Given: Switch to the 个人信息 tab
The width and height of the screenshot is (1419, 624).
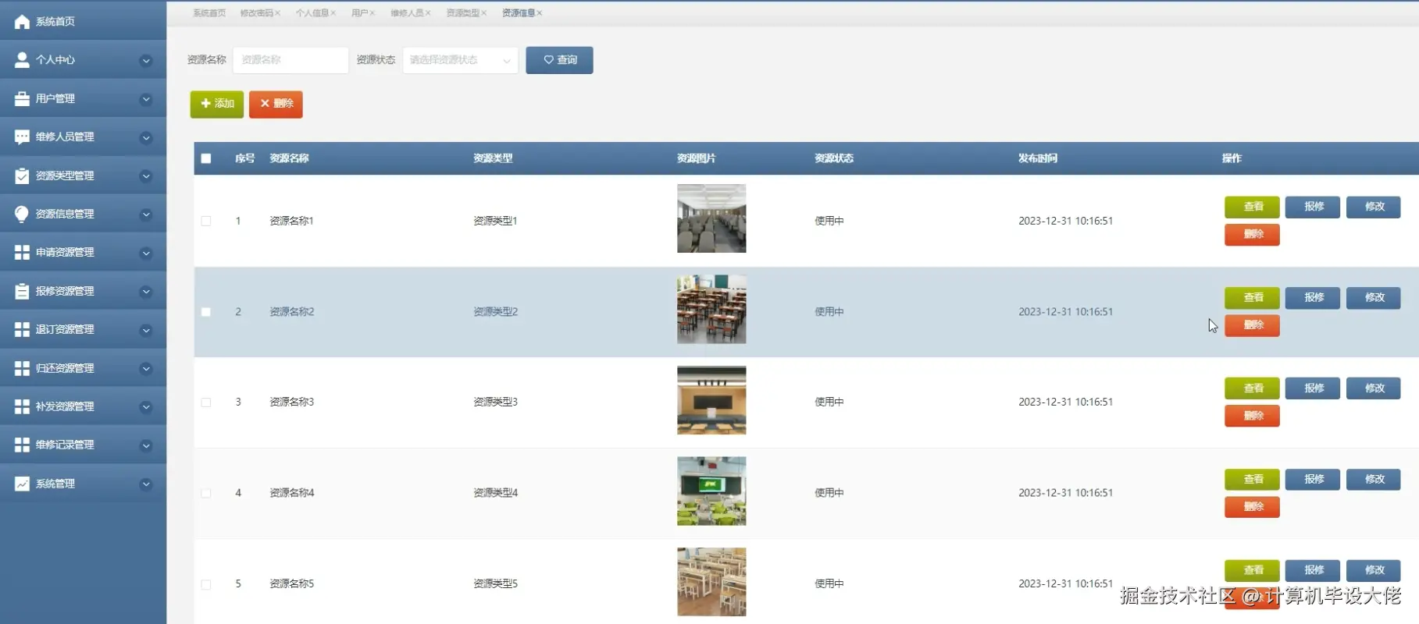Looking at the screenshot, I should point(312,13).
